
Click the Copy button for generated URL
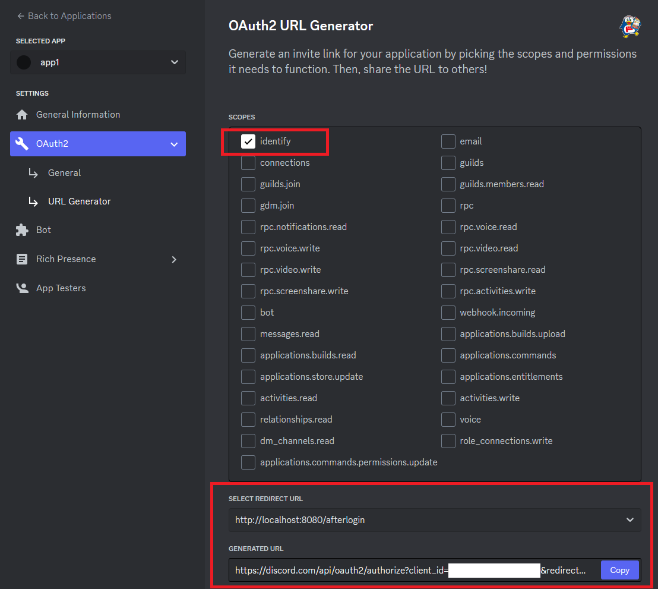619,569
